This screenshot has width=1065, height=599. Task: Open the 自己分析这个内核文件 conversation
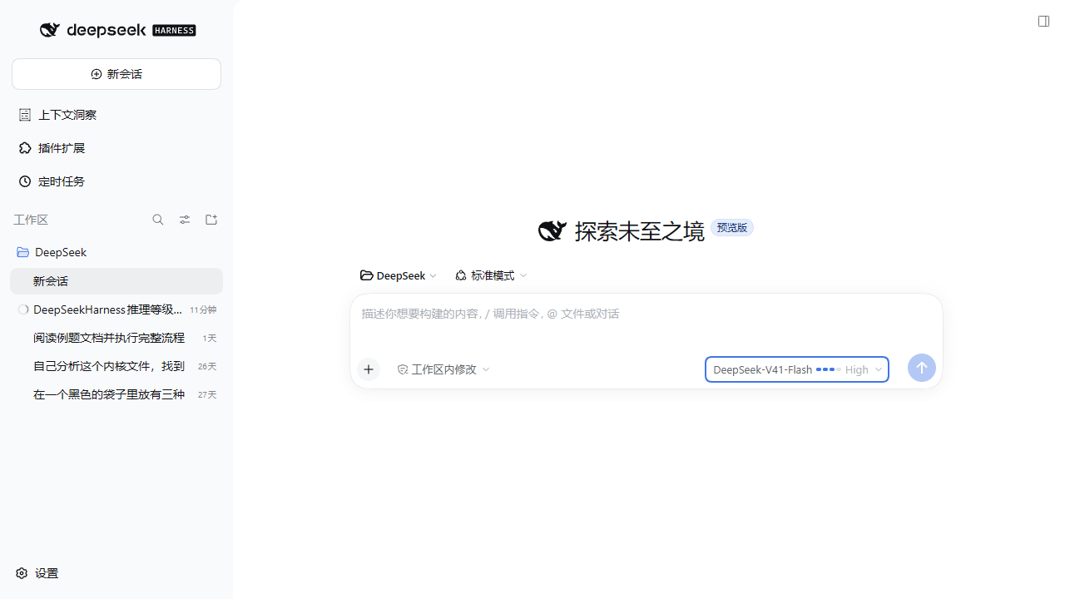point(116,366)
